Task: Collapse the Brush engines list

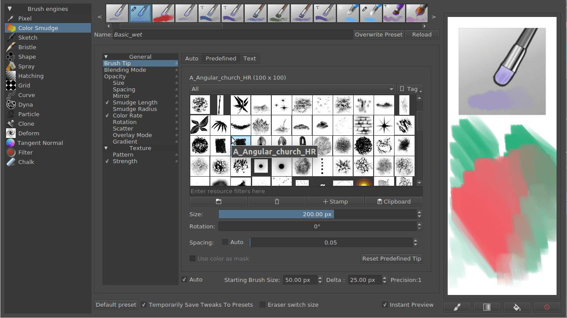Action: (x=10, y=9)
